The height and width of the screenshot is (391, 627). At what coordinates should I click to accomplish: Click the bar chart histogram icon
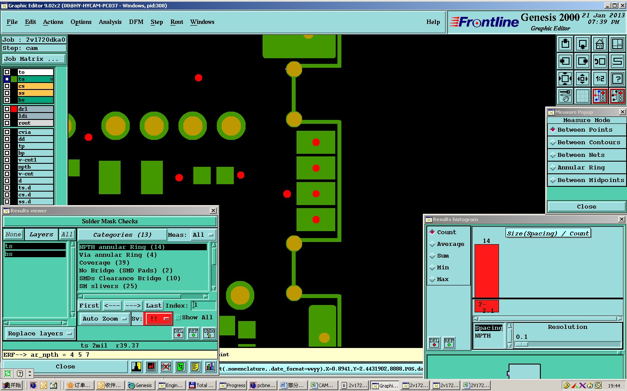coord(210,367)
